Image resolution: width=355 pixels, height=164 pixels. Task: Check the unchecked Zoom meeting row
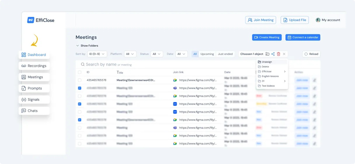tap(80, 112)
